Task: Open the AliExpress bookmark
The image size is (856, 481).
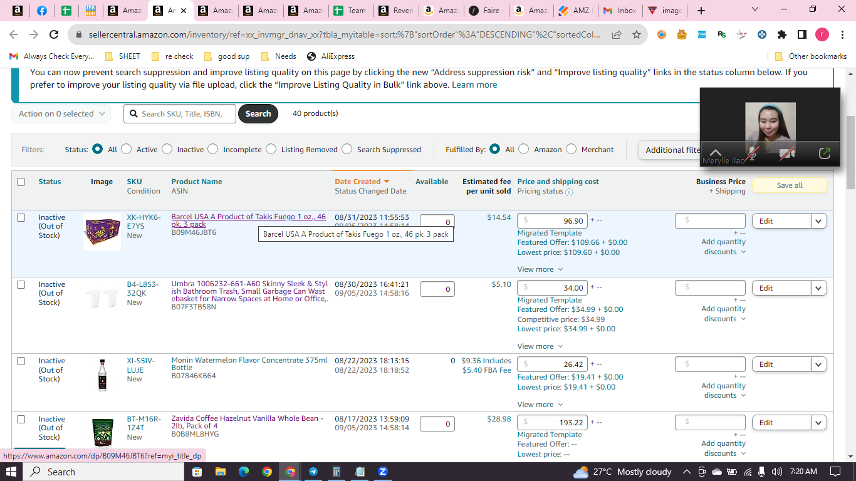Action: tap(331, 56)
